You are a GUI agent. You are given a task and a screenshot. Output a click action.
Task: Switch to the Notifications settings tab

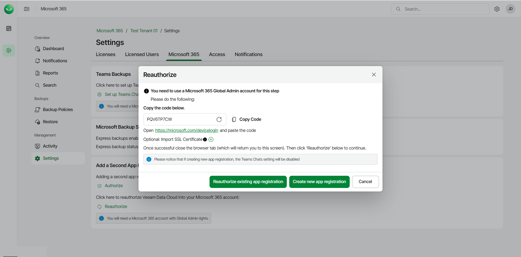pyautogui.click(x=249, y=54)
